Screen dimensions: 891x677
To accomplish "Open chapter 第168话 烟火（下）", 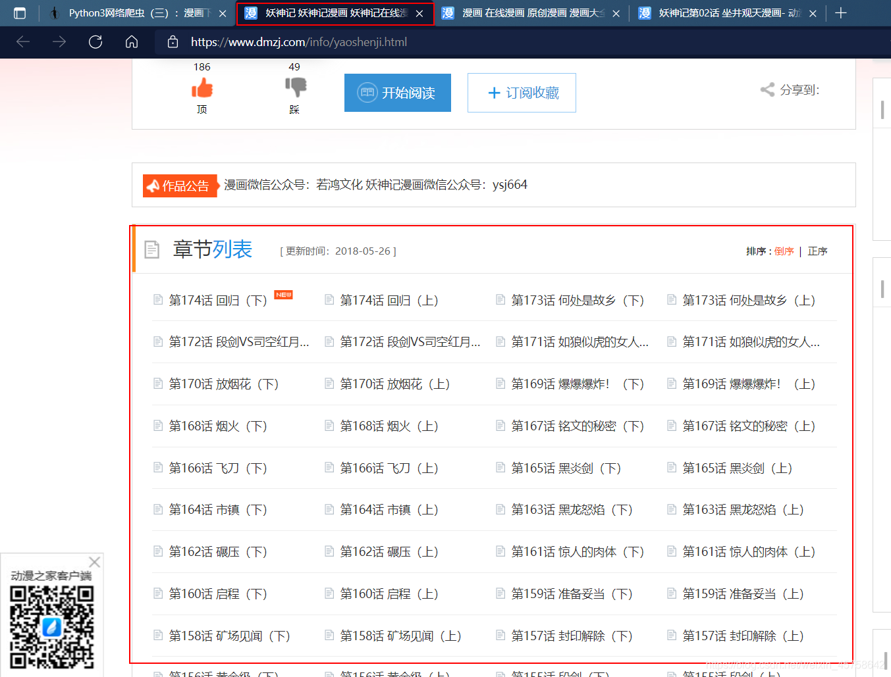I will (x=218, y=426).
